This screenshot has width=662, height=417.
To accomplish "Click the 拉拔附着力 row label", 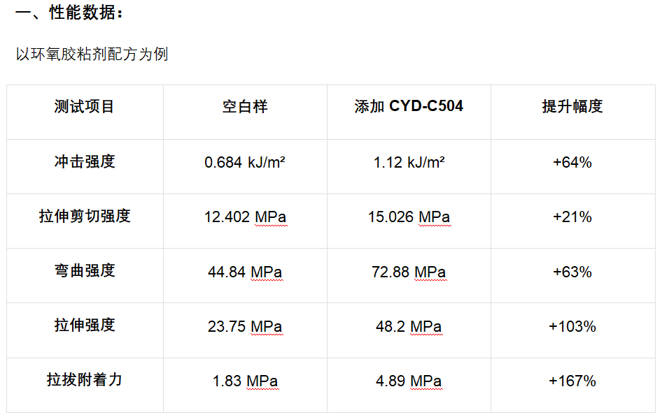I will pos(84,380).
